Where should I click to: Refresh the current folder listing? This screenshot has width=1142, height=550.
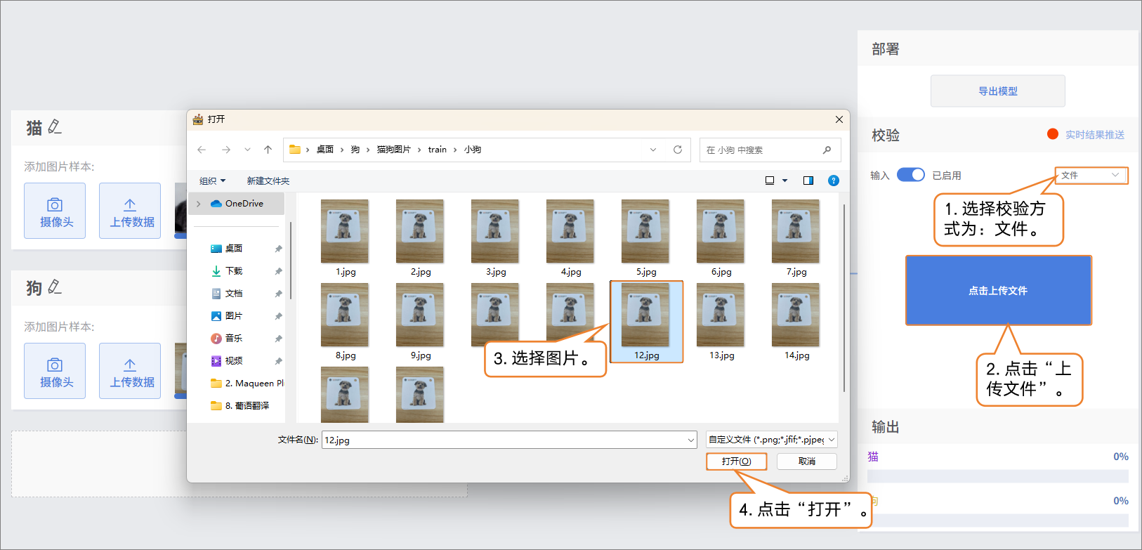[x=678, y=150]
